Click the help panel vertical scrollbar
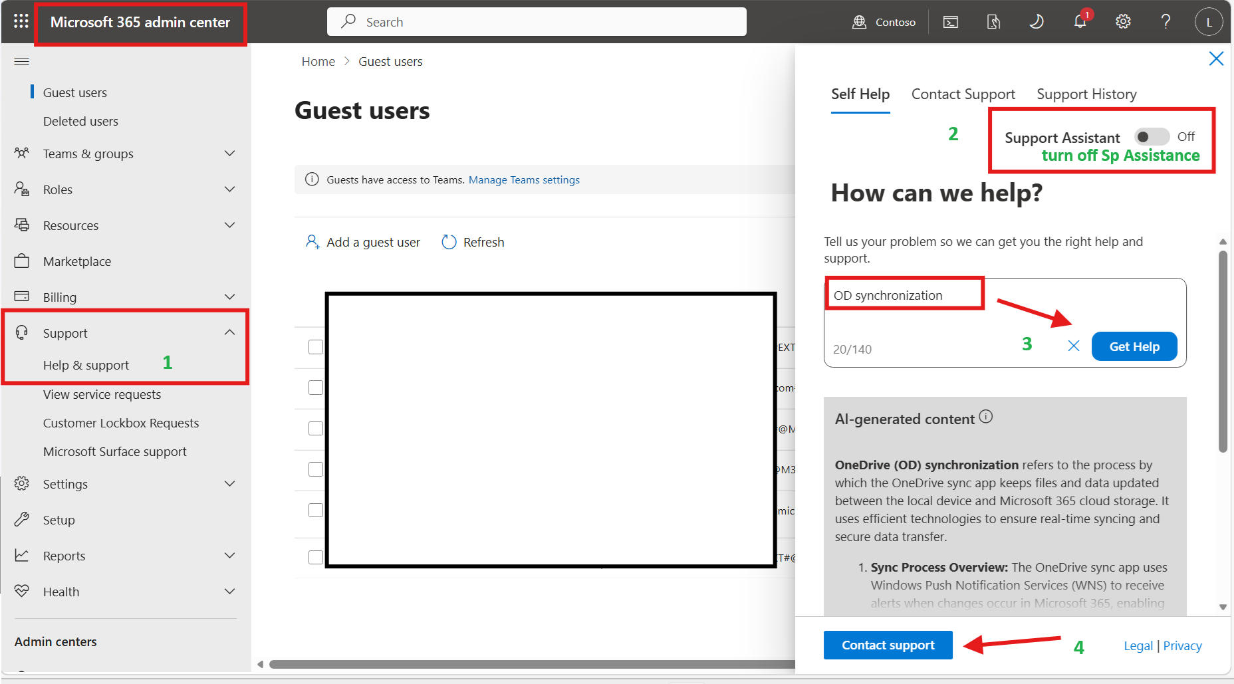Viewport: 1234px width, 684px height. 1223,352
